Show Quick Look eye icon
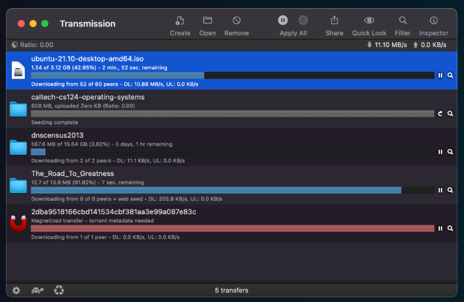 (369, 21)
